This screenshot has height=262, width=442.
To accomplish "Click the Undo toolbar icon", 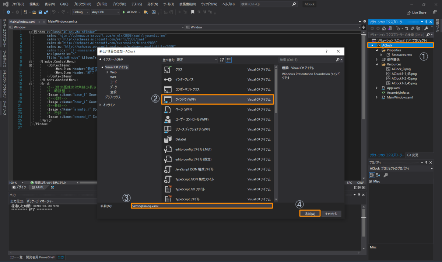I will (x=54, y=12).
